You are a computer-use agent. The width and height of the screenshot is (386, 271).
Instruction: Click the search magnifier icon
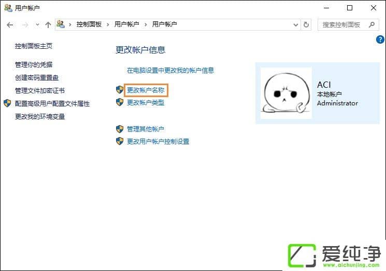[372, 24]
